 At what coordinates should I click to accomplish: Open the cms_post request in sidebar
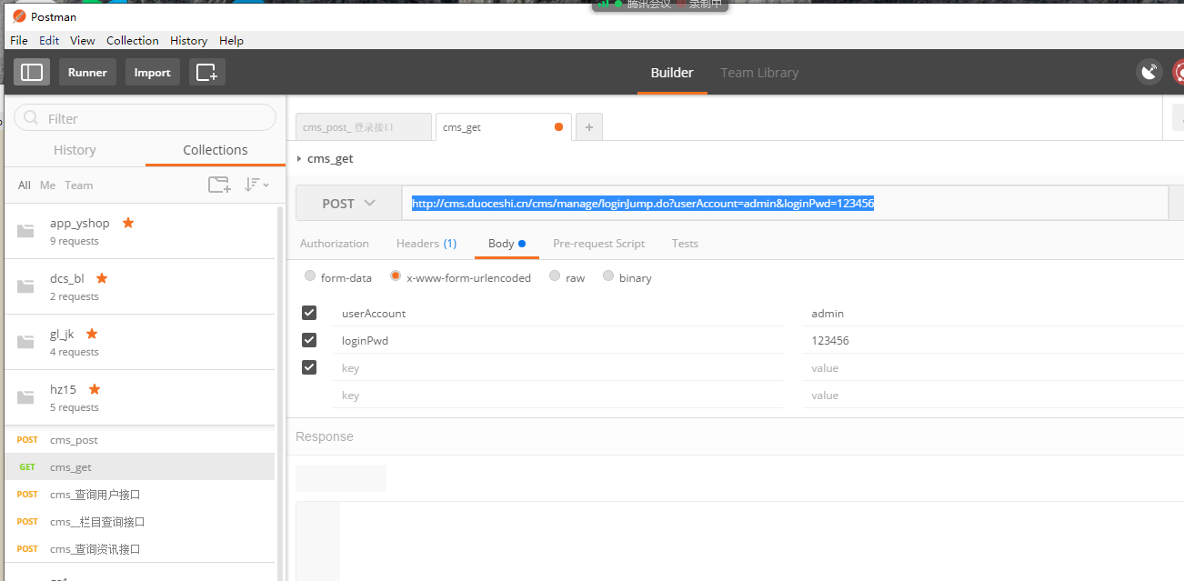140,439
